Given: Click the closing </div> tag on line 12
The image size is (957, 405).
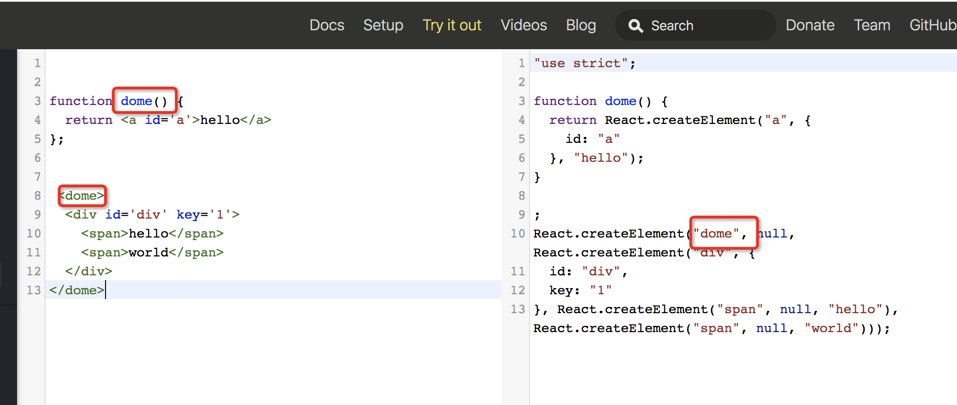Looking at the screenshot, I should (x=89, y=272).
